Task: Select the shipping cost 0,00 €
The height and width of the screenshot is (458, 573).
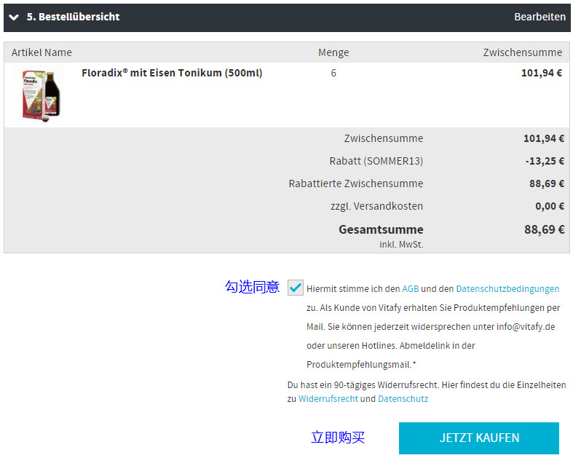Action: (x=550, y=206)
